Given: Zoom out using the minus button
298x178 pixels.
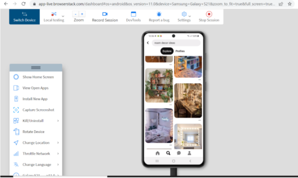Looking at the screenshot, I should coord(75,14).
